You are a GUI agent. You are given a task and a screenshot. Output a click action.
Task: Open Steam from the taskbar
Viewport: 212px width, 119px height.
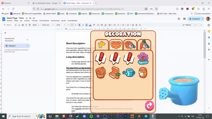pyautogui.click(x=77, y=116)
